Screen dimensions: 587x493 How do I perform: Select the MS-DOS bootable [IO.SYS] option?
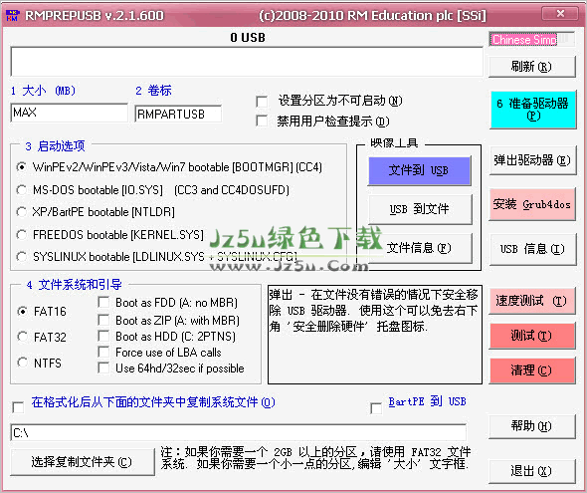(21, 190)
